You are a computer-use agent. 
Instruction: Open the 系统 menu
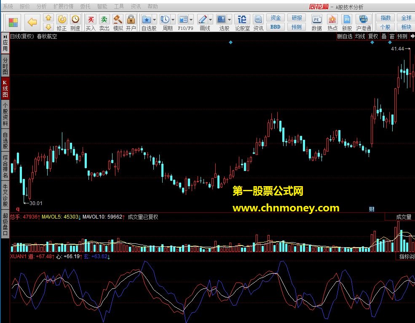click(8, 6)
